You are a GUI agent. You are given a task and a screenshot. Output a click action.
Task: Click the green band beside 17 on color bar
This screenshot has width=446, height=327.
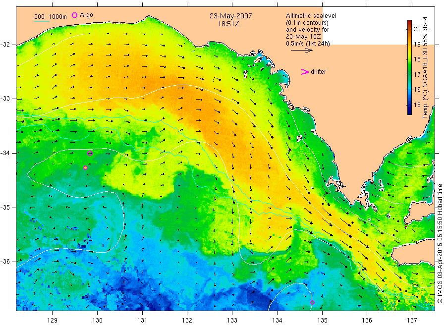pyautogui.click(x=409, y=74)
